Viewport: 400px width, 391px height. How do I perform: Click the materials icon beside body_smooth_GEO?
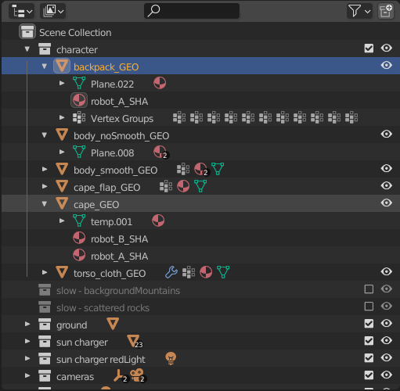[202, 170]
